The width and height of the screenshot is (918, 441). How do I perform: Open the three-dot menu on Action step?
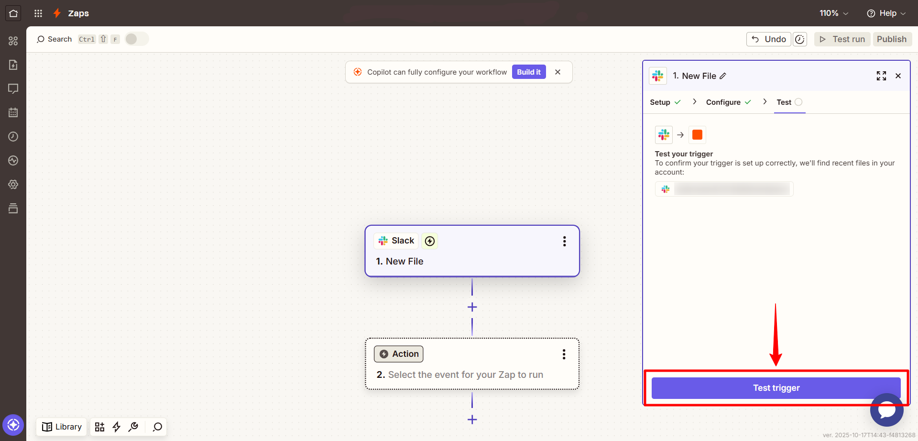564,354
